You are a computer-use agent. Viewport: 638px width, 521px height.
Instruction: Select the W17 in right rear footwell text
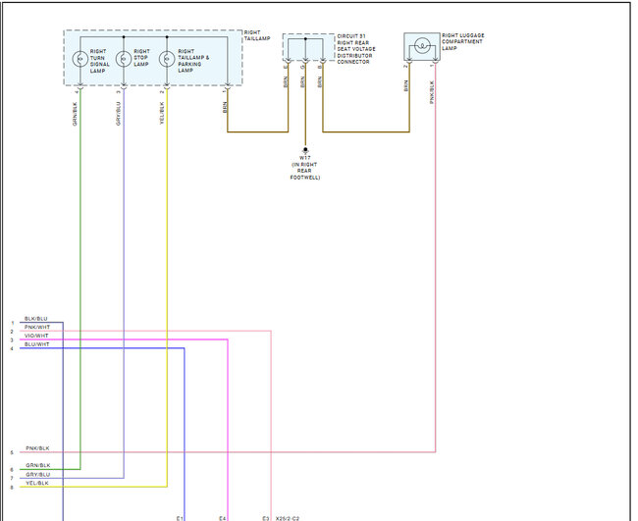[305, 168]
